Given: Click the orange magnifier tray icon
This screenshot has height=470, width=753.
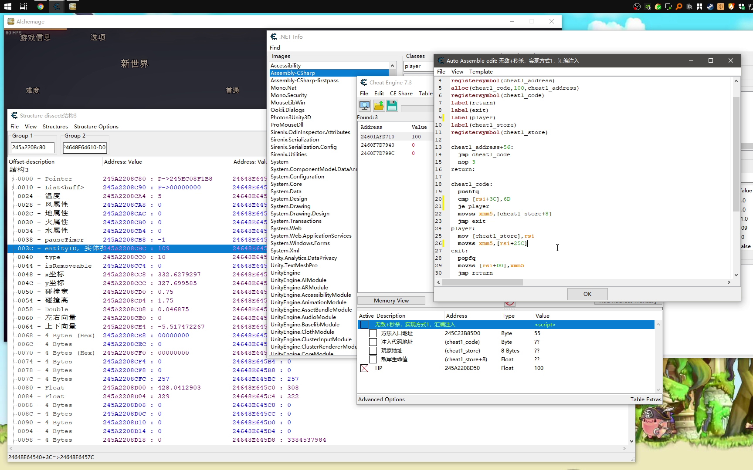Looking at the screenshot, I should (x=679, y=7).
